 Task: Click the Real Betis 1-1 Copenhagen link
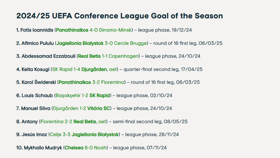pos(108,56)
